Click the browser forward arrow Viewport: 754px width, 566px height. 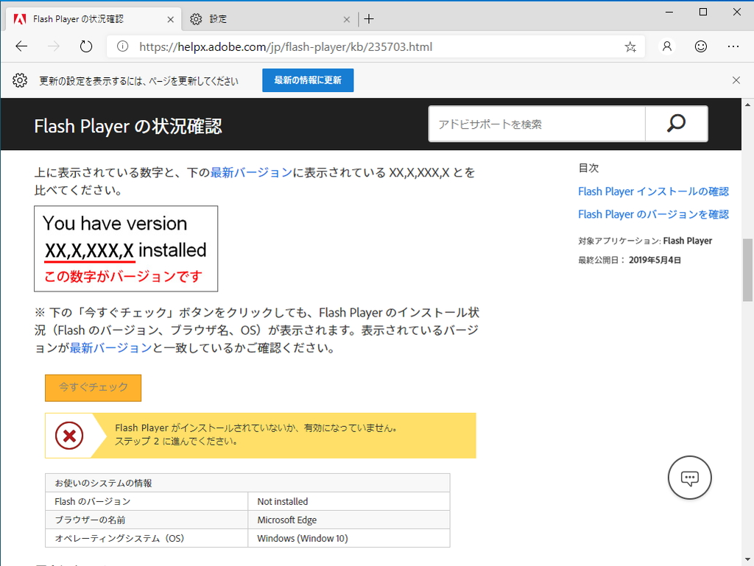tap(53, 46)
